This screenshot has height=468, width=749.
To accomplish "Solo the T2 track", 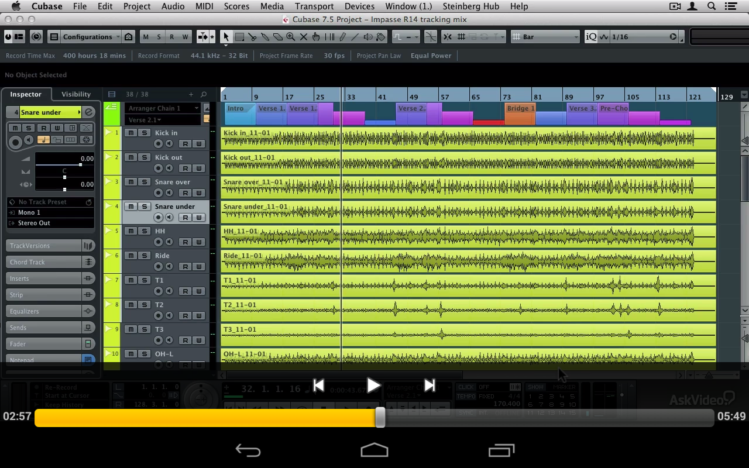I will click(x=144, y=305).
